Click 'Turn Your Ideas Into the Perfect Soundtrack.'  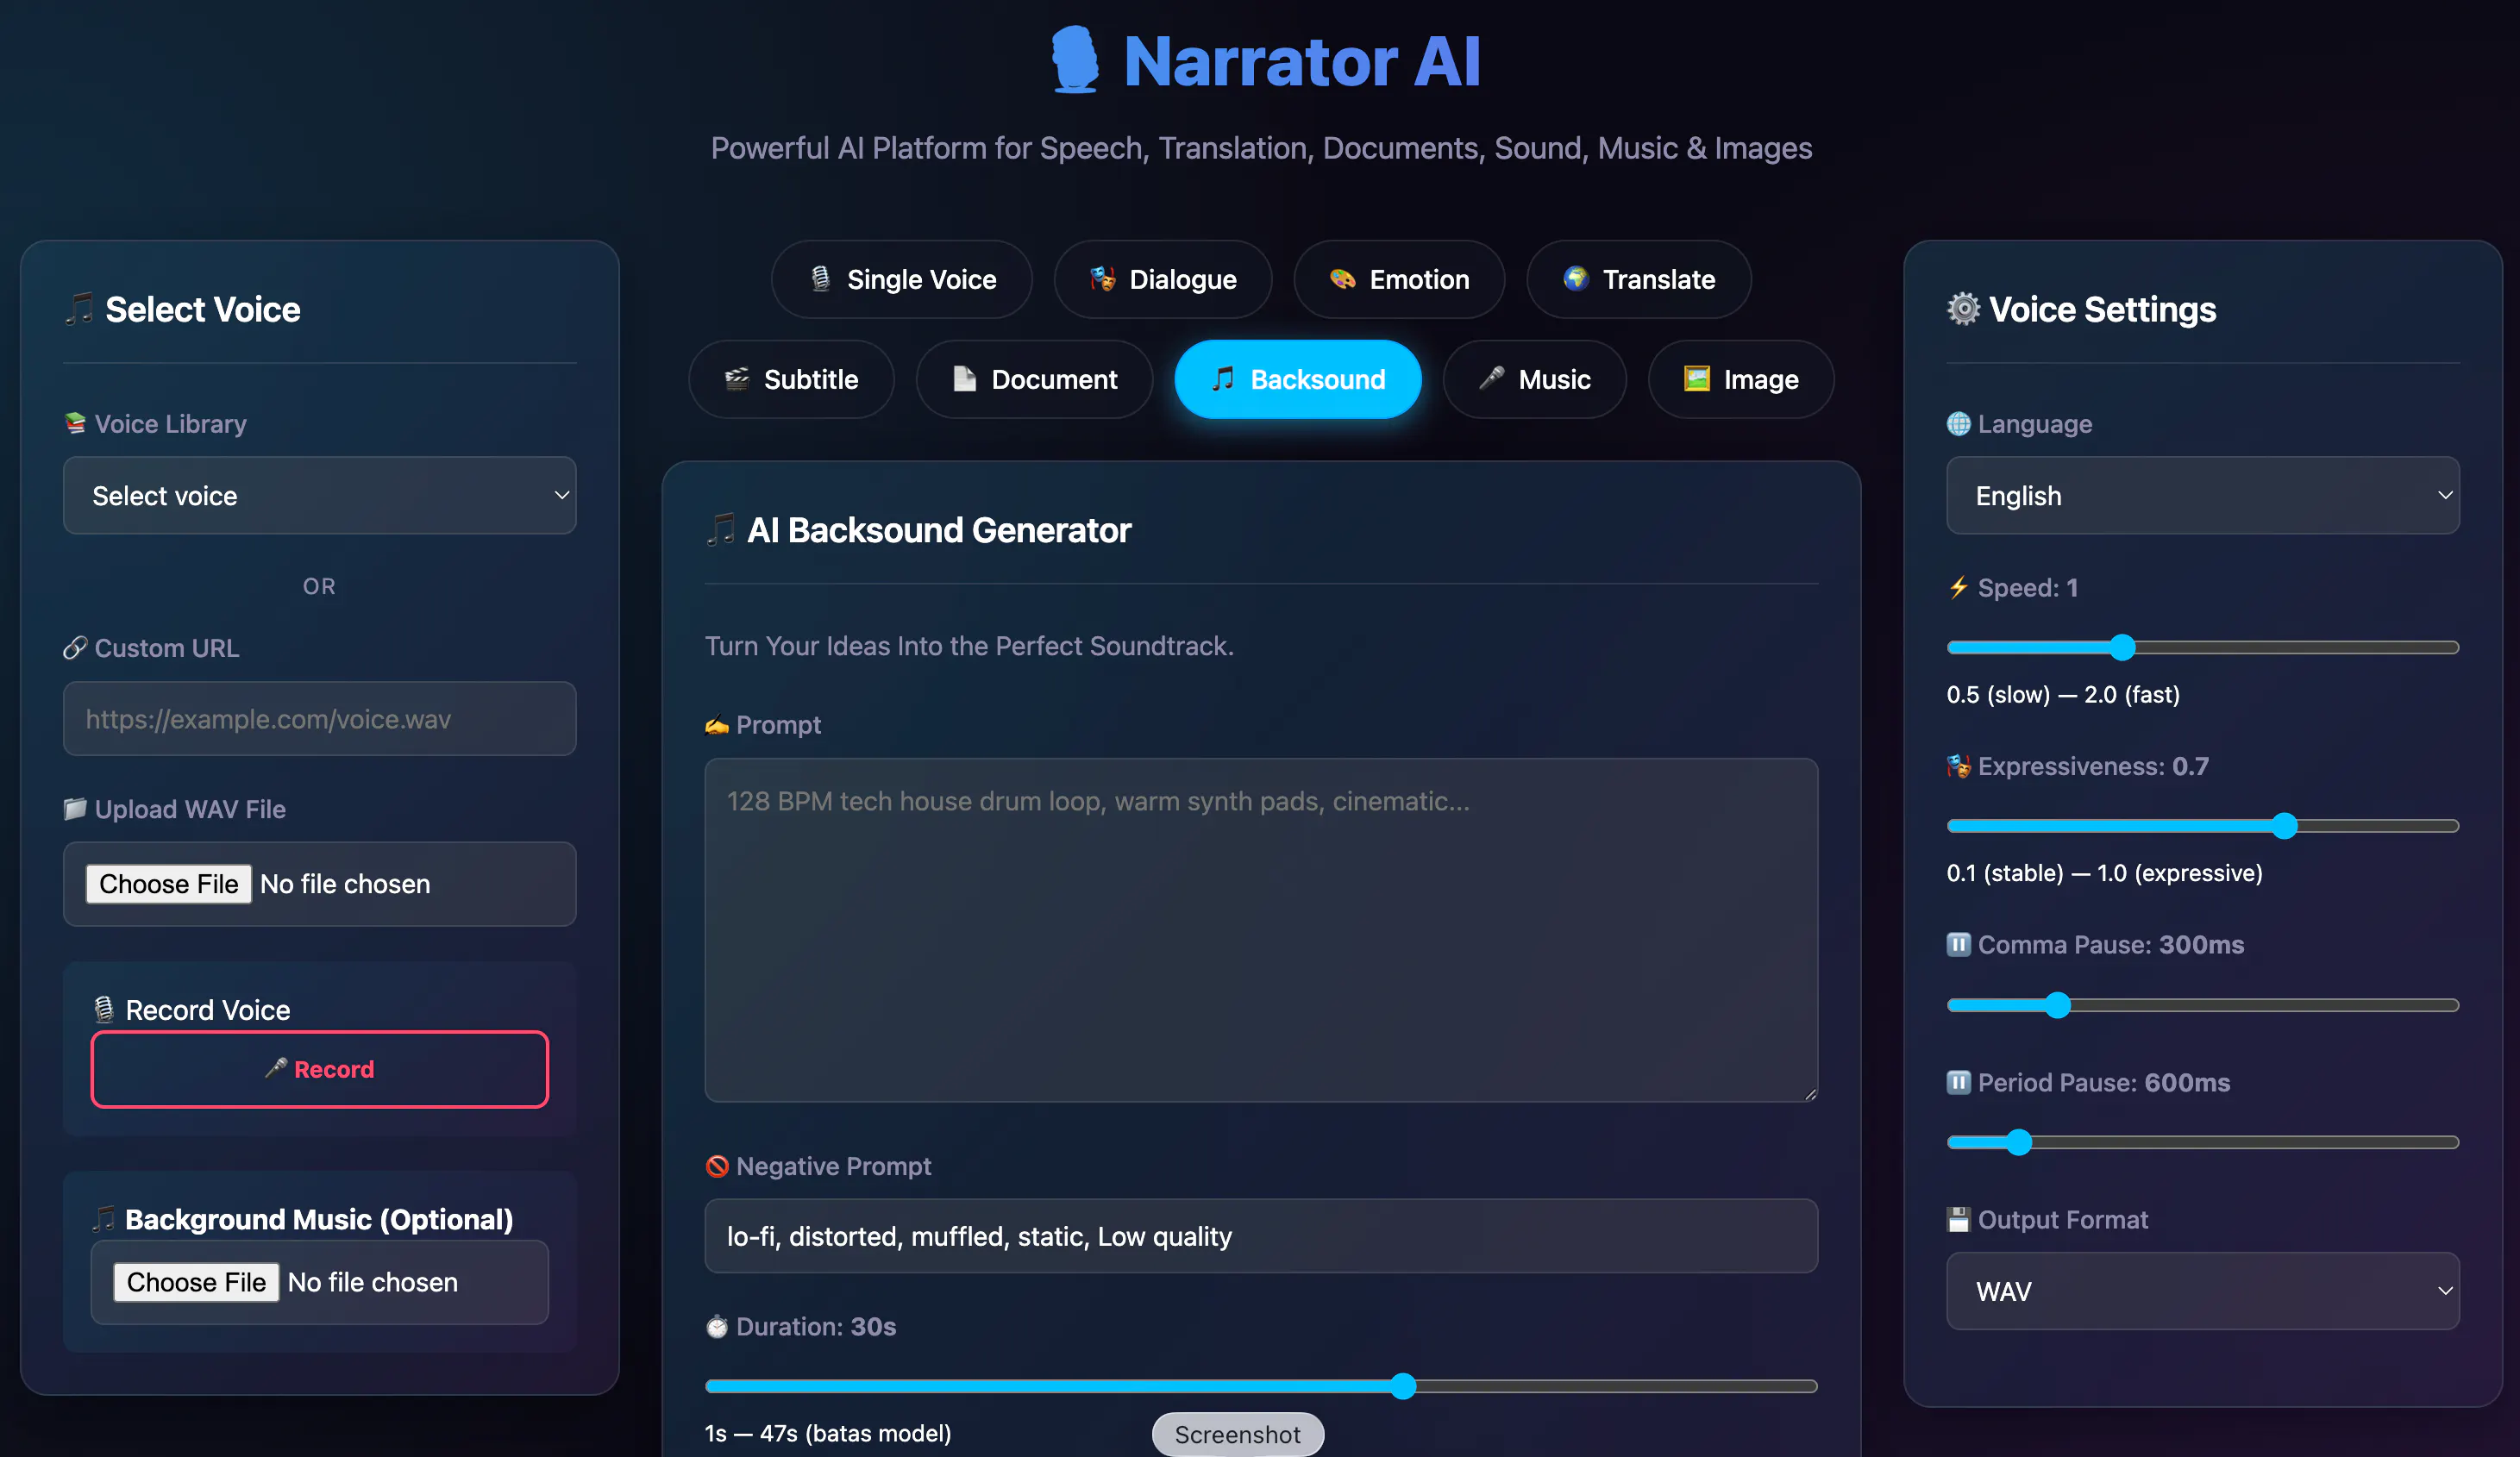point(969,646)
